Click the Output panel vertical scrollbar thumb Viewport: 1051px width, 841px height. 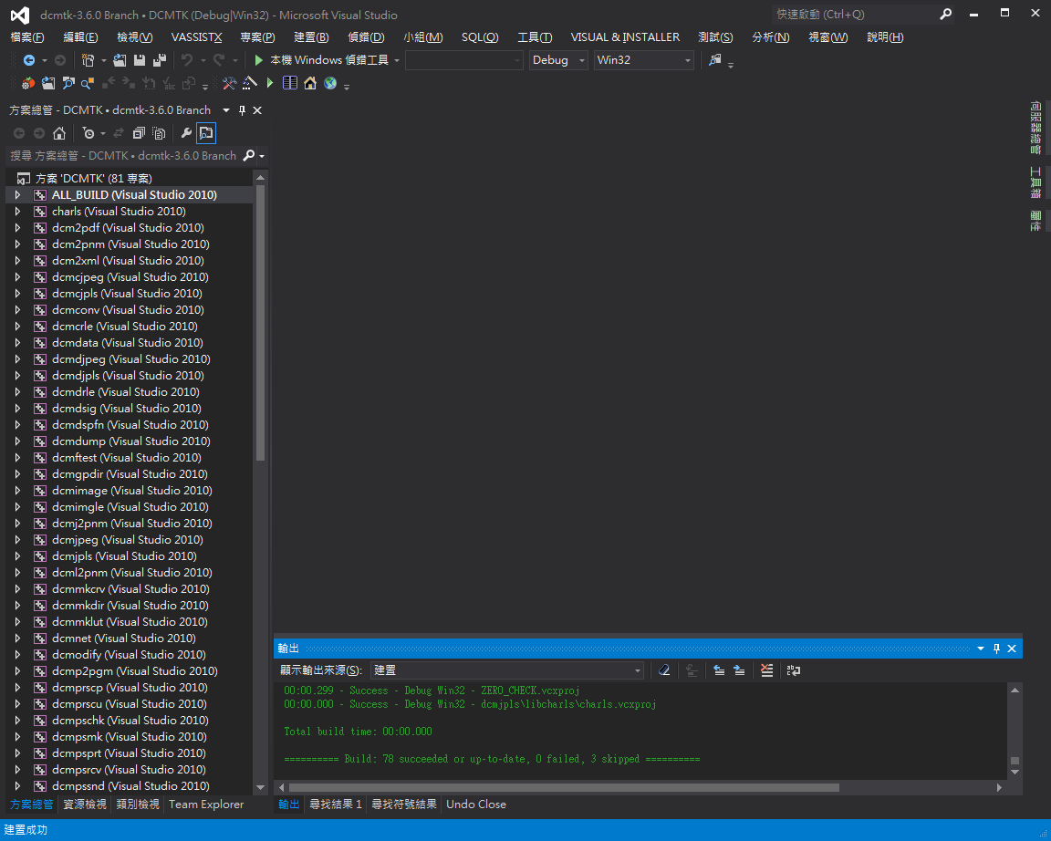[1015, 761]
